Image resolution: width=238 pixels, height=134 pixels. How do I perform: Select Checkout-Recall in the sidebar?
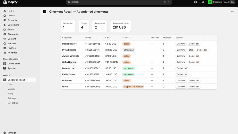[19, 80]
